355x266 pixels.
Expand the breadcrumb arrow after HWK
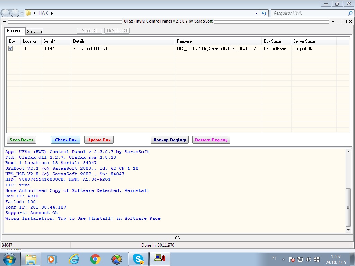[52, 13]
